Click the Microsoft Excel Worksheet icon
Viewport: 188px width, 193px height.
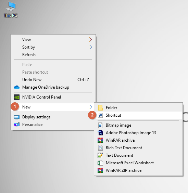click(x=100, y=163)
